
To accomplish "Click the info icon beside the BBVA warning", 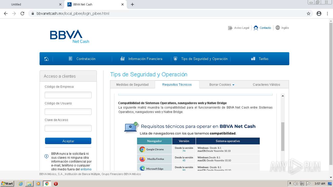I will coord(47,156).
